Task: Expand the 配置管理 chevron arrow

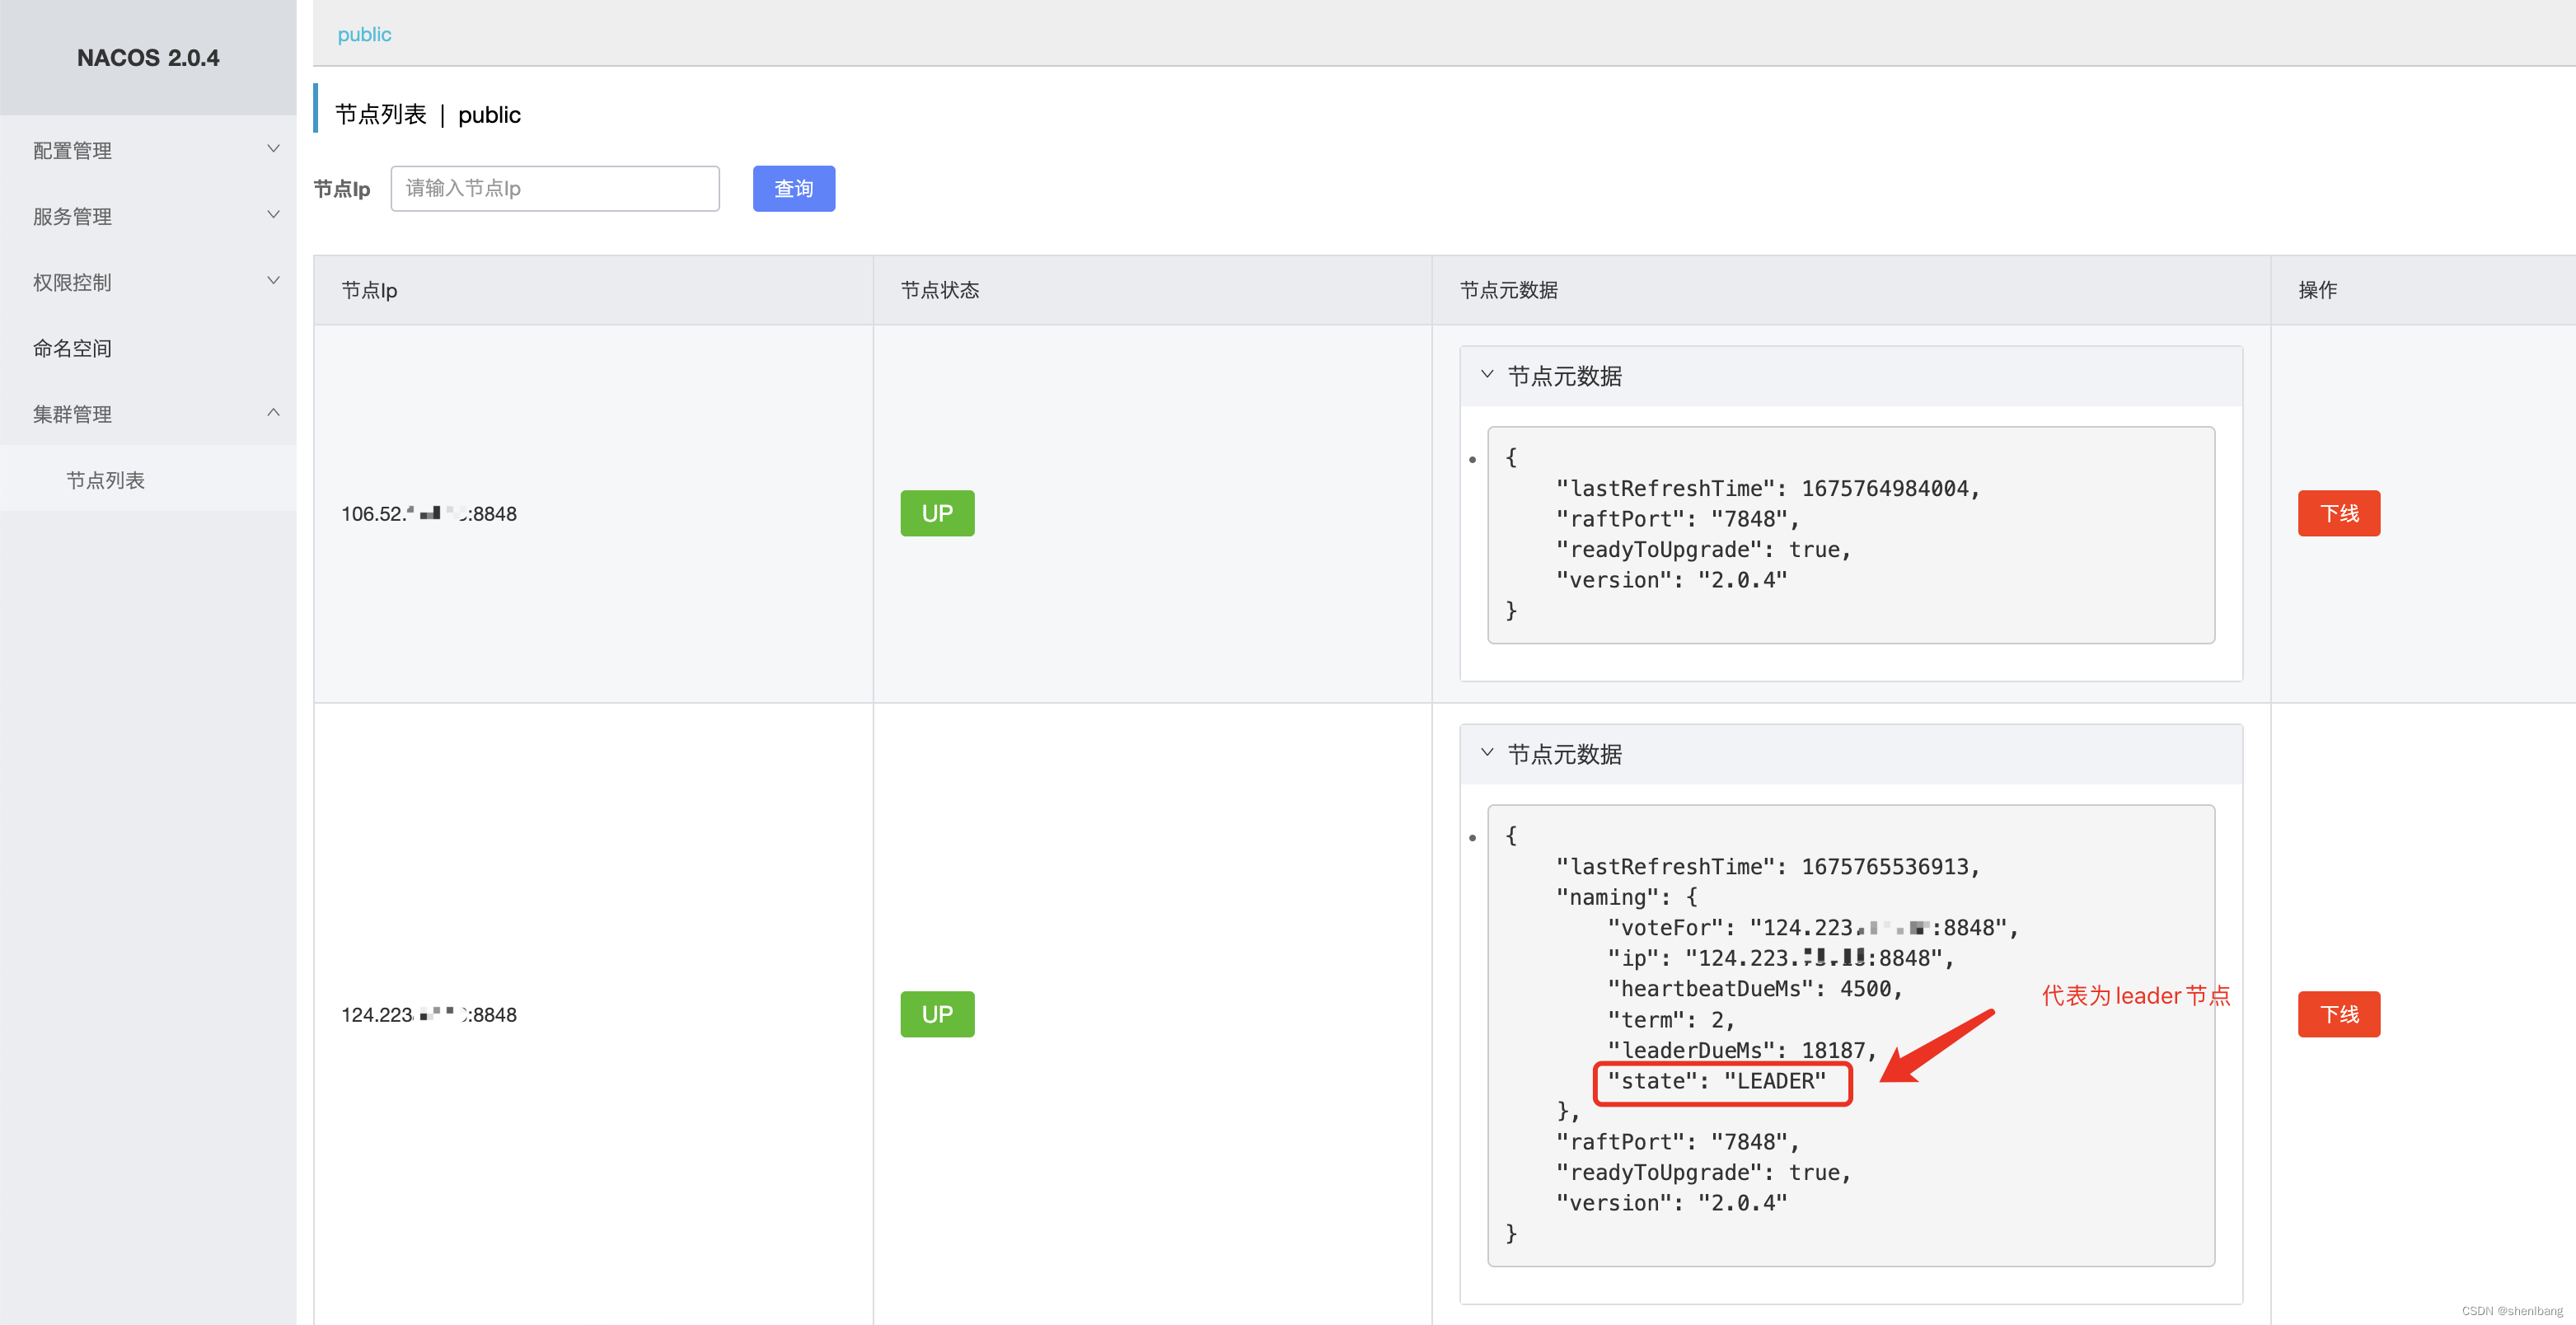Action: 273,149
